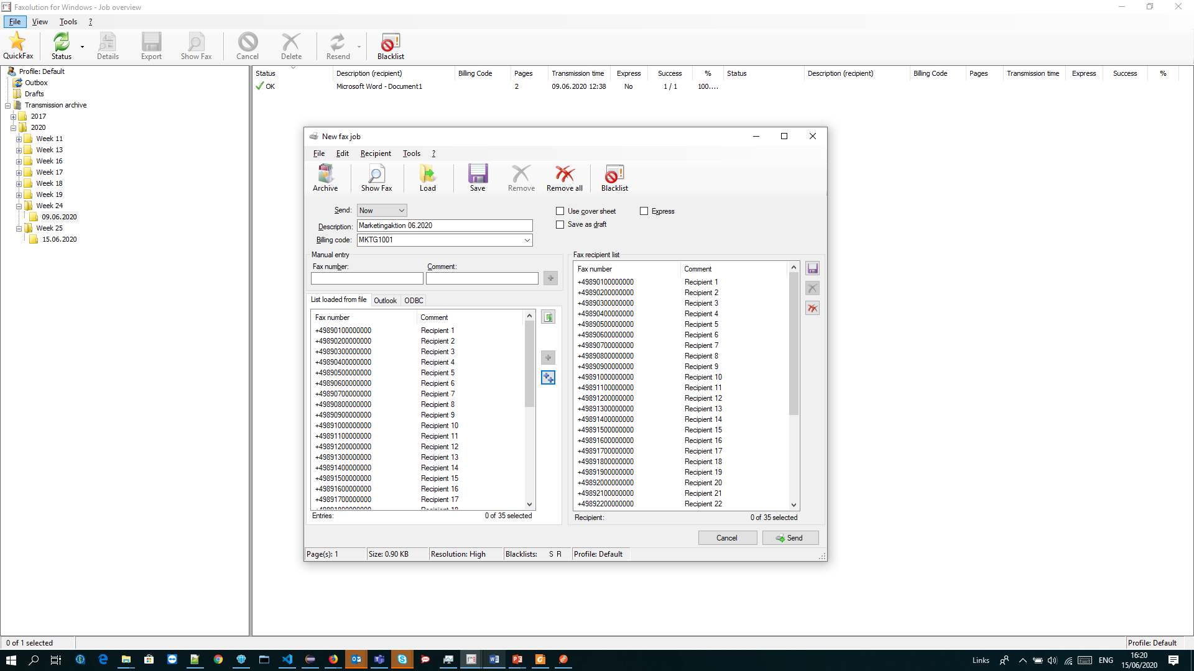
Task: Save the fax recipient list with floppy icon
Action: tap(813, 268)
